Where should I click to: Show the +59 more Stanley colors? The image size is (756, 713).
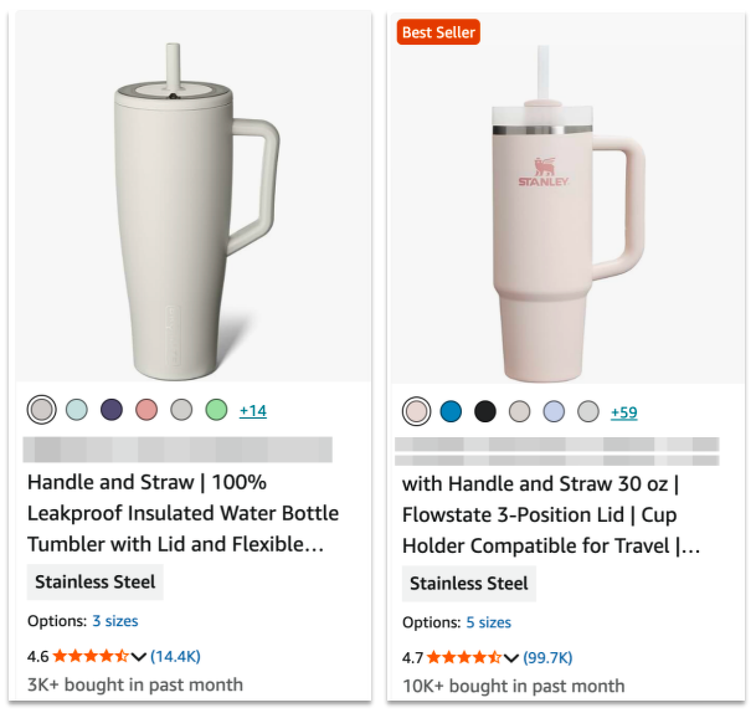point(624,412)
